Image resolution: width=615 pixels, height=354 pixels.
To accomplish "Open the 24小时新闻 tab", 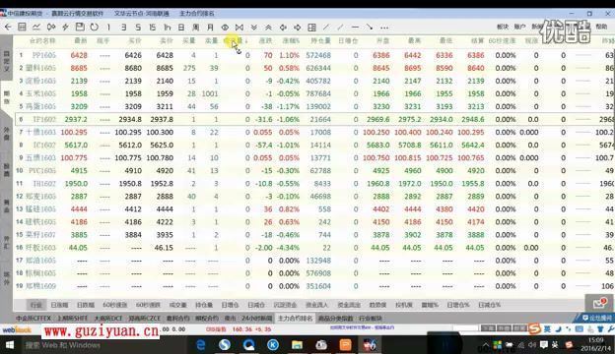I will (x=256, y=318).
